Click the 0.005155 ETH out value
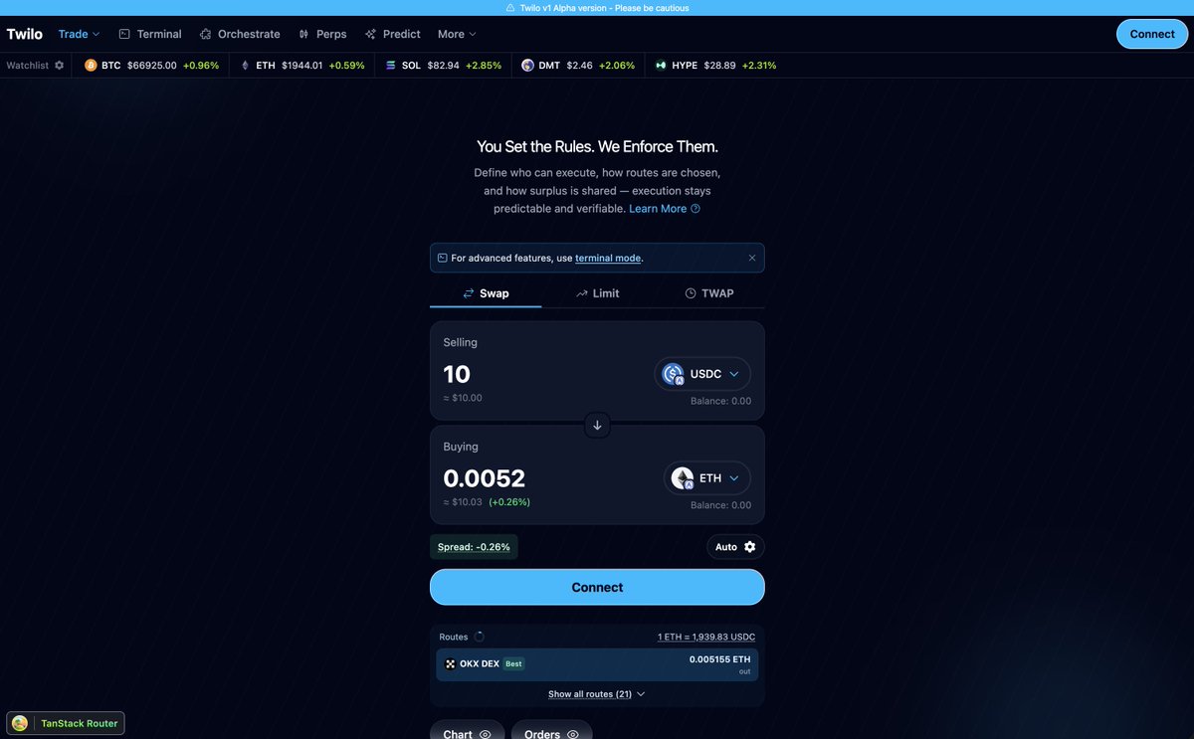This screenshot has height=739, width=1194. [719, 659]
